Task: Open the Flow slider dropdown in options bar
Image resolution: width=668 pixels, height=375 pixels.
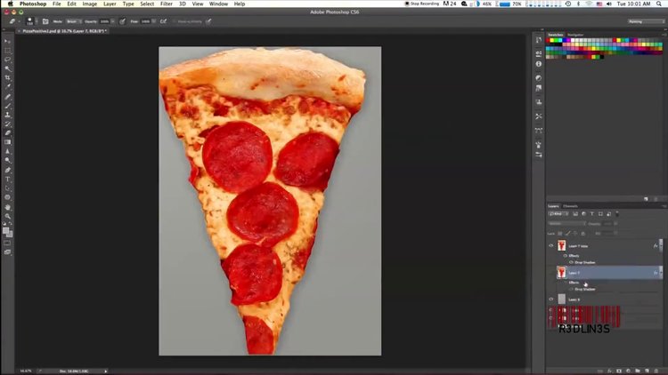Action: point(154,21)
